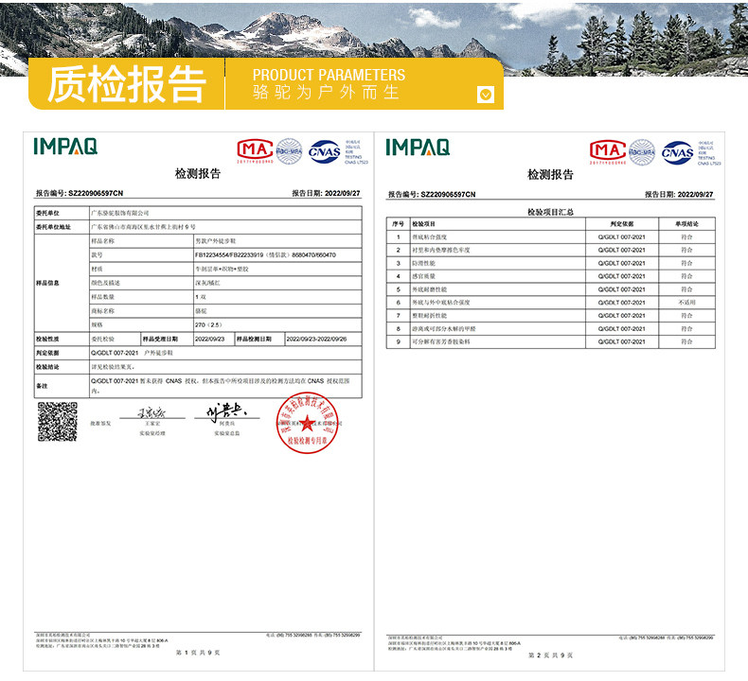The height and width of the screenshot is (681, 748).
Task: Click the 委托单位 label cell
Action: (62, 213)
